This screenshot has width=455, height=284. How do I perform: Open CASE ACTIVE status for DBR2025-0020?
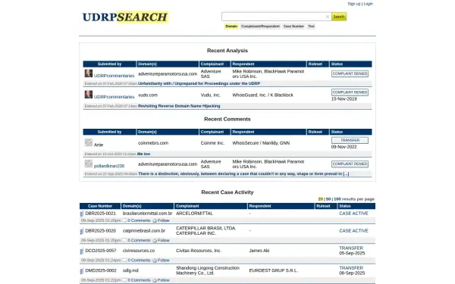pyautogui.click(x=353, y=231)
